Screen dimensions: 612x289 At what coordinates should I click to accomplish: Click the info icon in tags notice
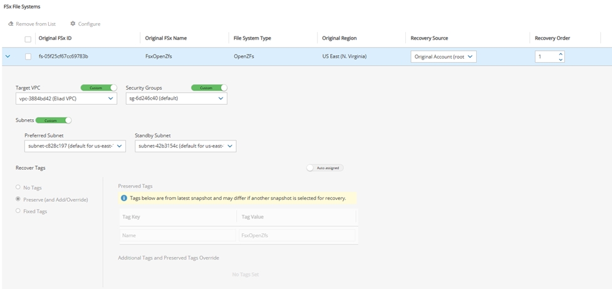(124, 198)
